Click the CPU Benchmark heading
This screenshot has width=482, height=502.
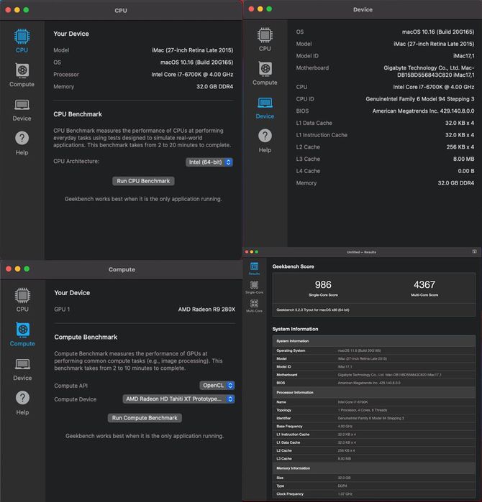[78, 114]
